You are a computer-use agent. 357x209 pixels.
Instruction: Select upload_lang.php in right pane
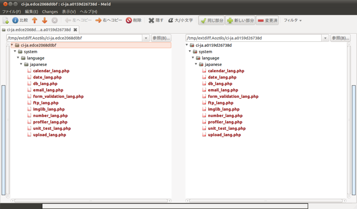[x=224, y=135]
